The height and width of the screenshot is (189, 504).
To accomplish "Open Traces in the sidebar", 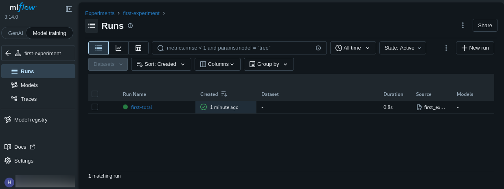I will (x=38, y=99).
